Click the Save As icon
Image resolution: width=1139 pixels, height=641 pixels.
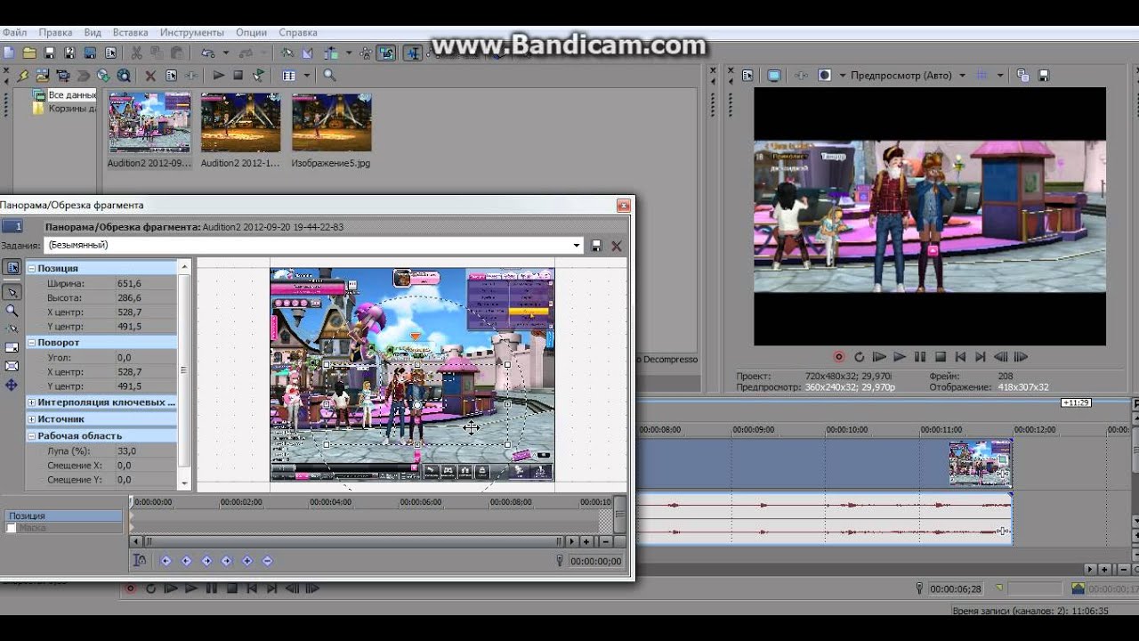pyautogui.click(x=69, y=53)
